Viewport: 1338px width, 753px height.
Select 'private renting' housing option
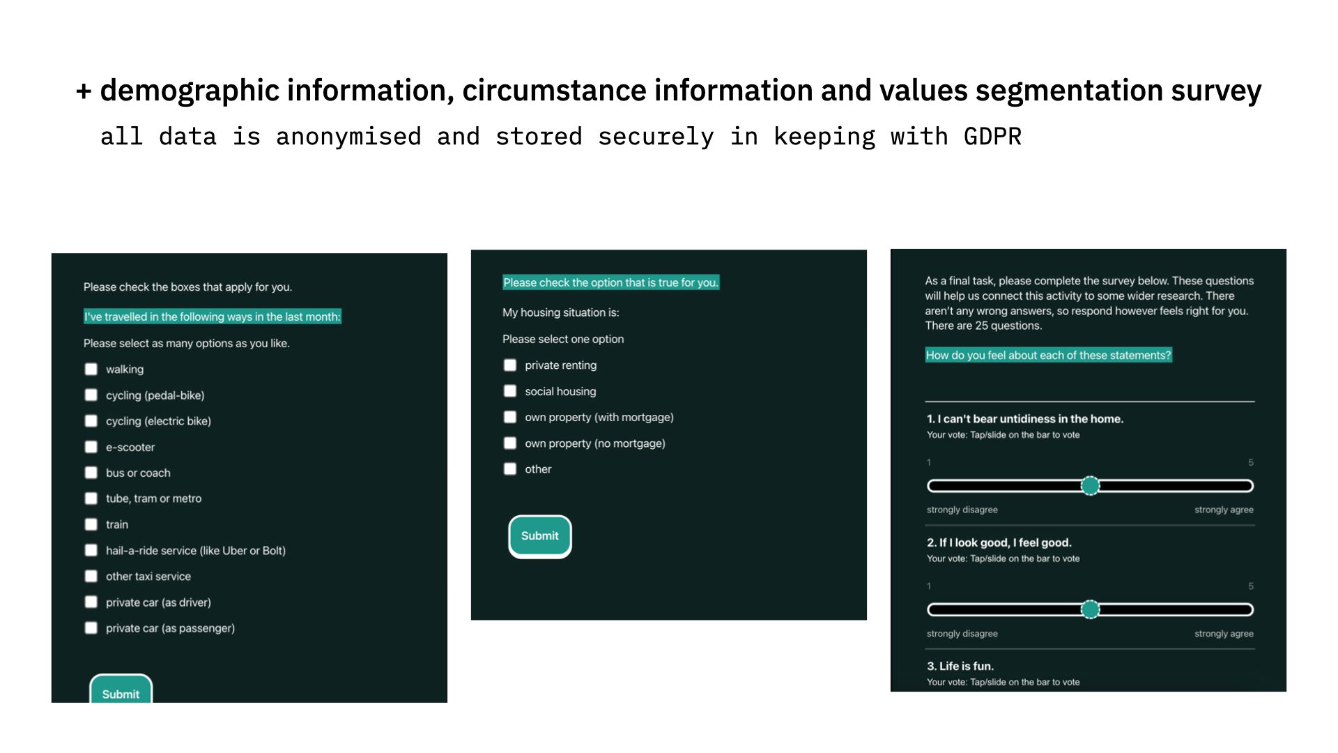[510, 364]
